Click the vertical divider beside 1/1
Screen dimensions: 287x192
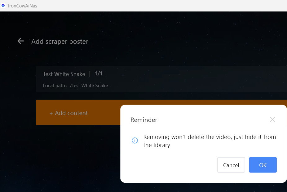point(90,74)
